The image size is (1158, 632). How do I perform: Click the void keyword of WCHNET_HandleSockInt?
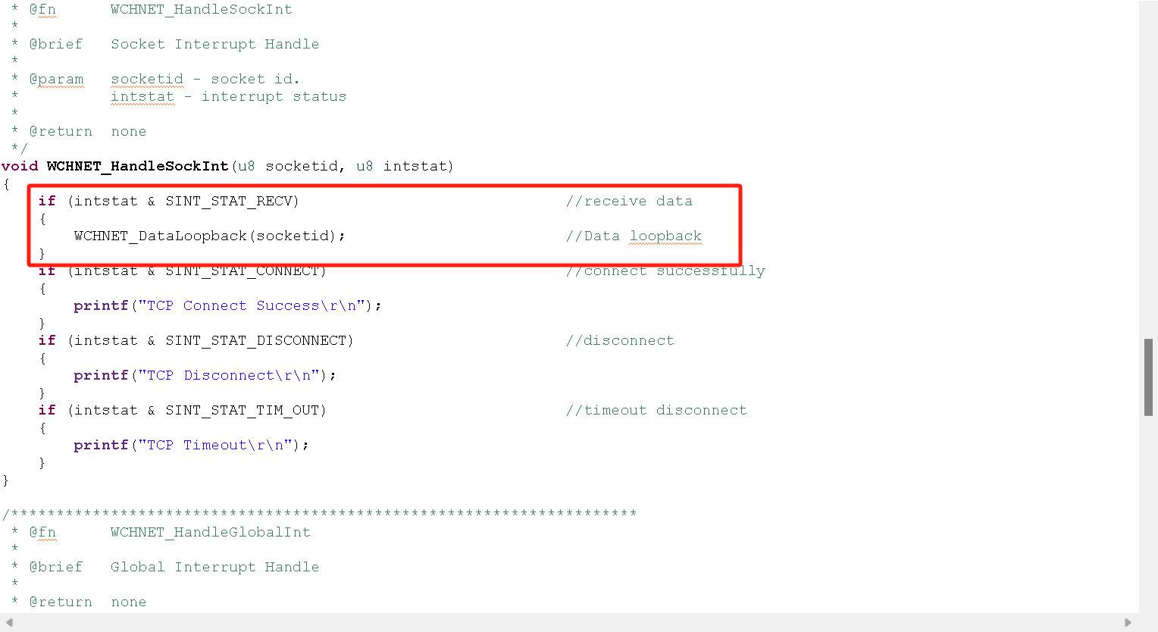pos(20,166)
